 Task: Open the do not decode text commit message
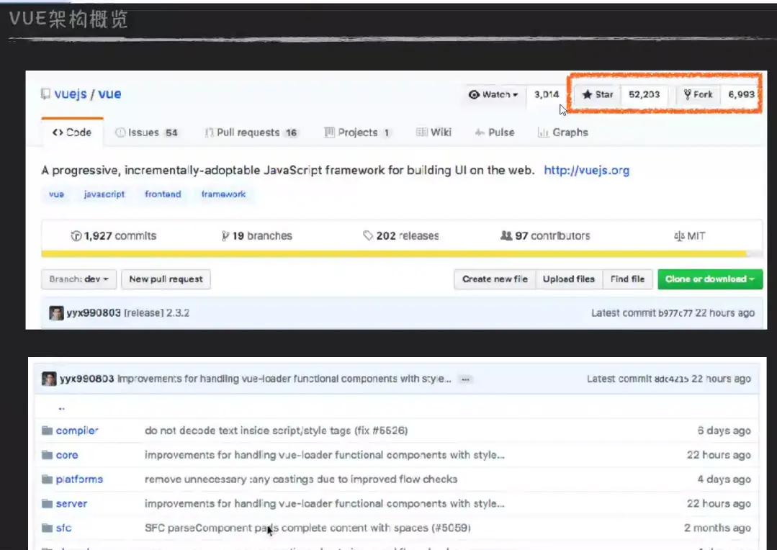pyautogui.click(x=276, y=430)
